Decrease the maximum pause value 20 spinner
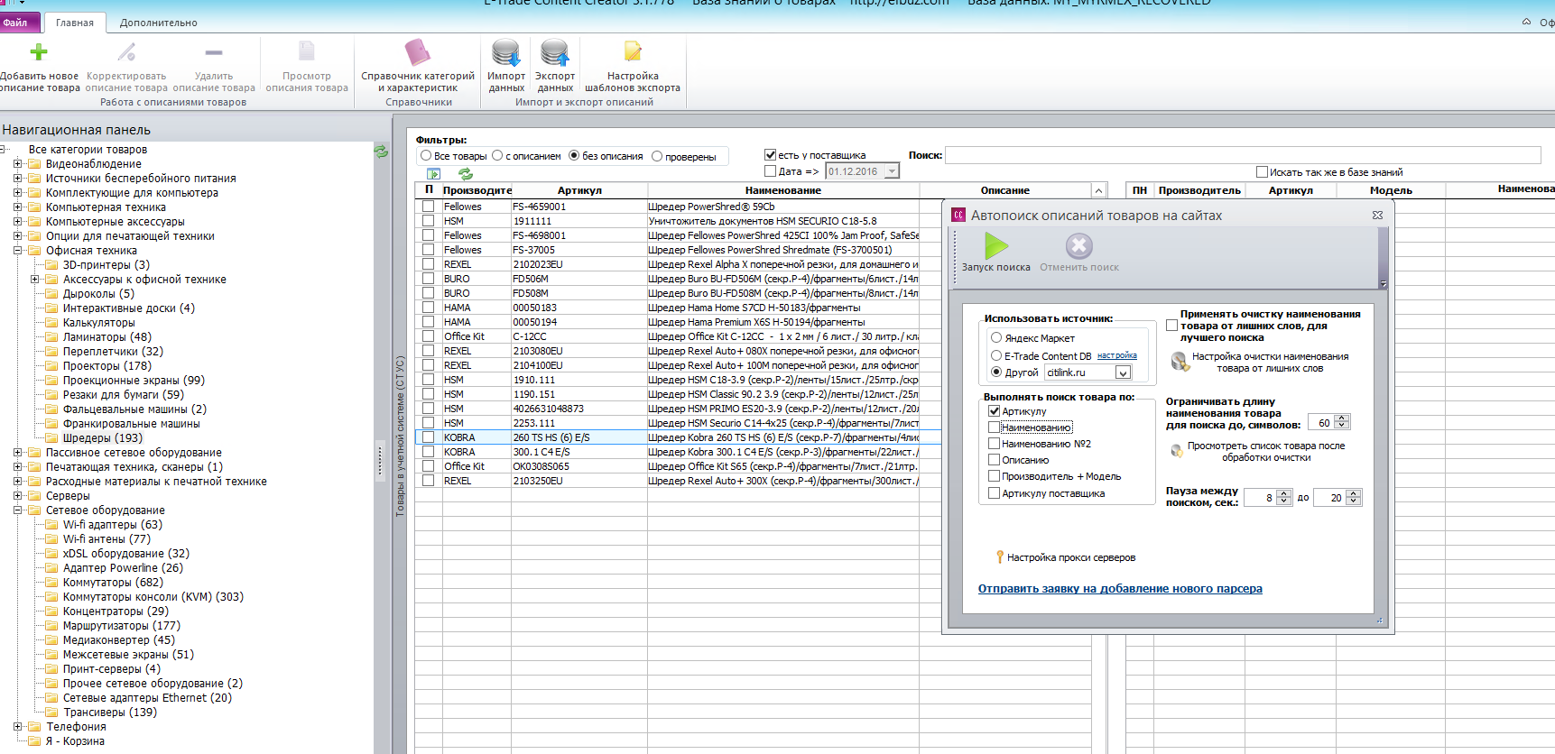The image size is (1555, 754). click(1353, 501)
